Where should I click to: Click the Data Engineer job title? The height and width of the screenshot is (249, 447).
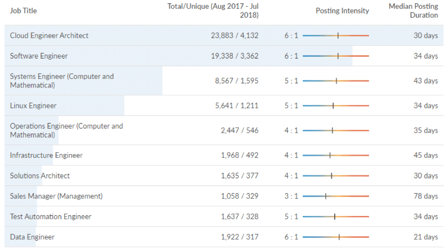click(32, 237)
